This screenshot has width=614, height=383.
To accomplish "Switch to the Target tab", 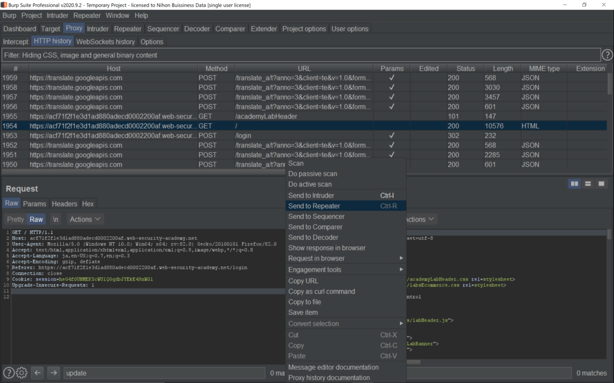I will pos(51,29).
